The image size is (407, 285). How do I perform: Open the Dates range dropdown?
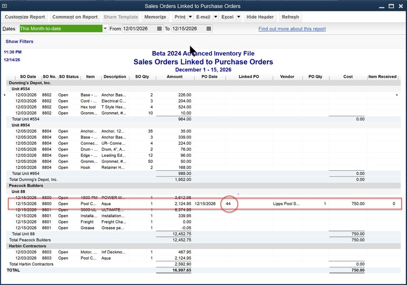click(x=105, y=29)
